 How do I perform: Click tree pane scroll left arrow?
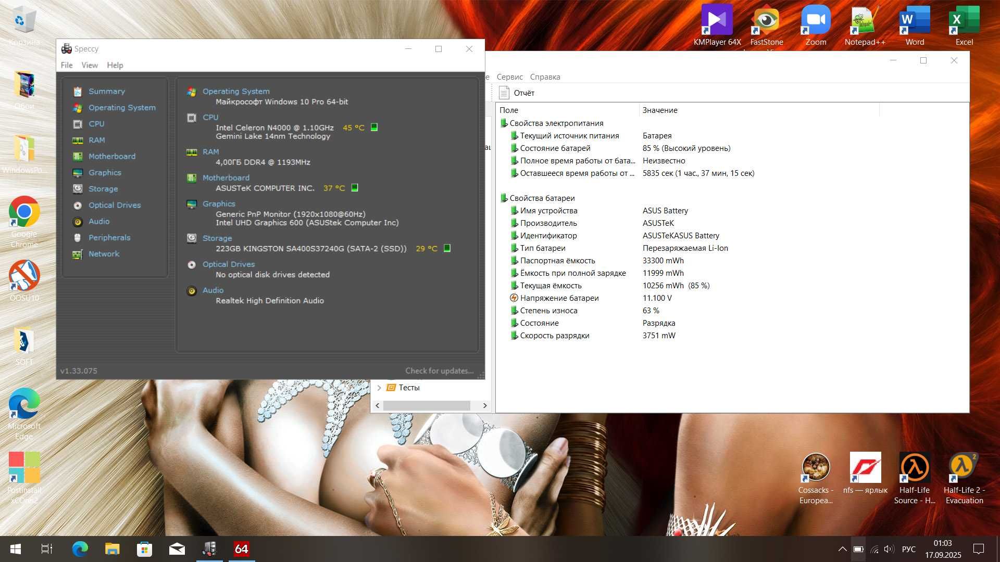point(378,405)
